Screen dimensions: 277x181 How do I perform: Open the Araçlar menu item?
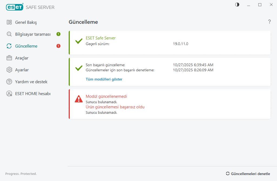pos(22,58)
